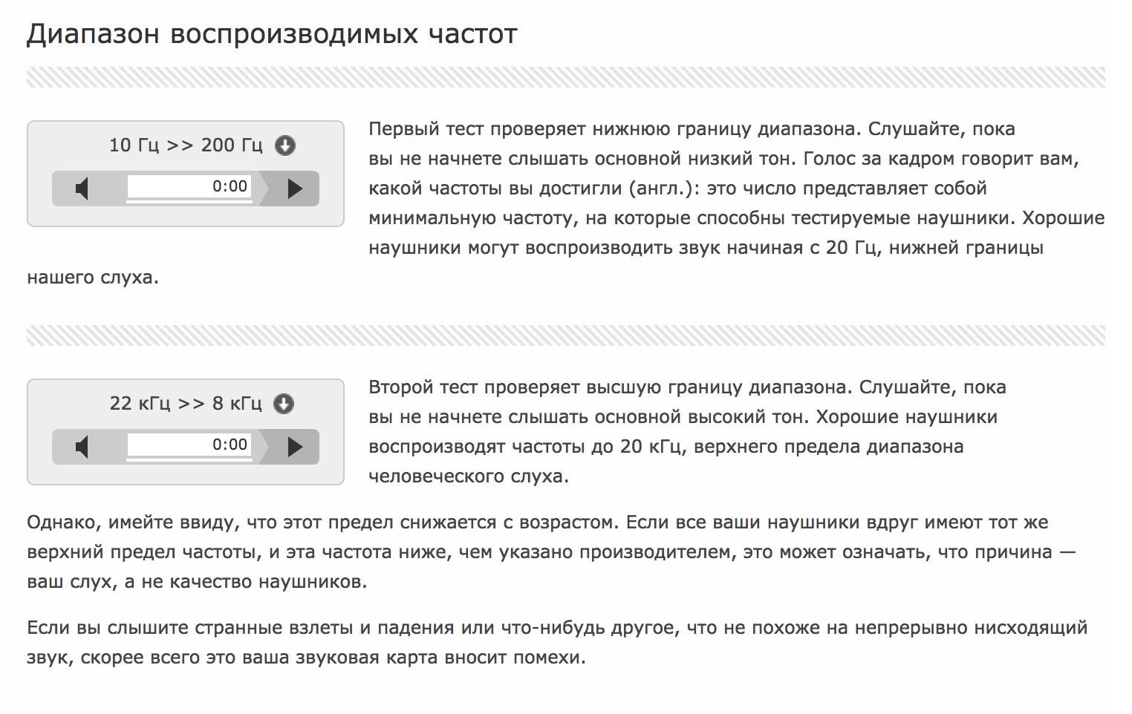Click the paragraph starting 'Второй тест проверяет'
The height and width of the screenshot is (714, 1132).
[687, 432]
